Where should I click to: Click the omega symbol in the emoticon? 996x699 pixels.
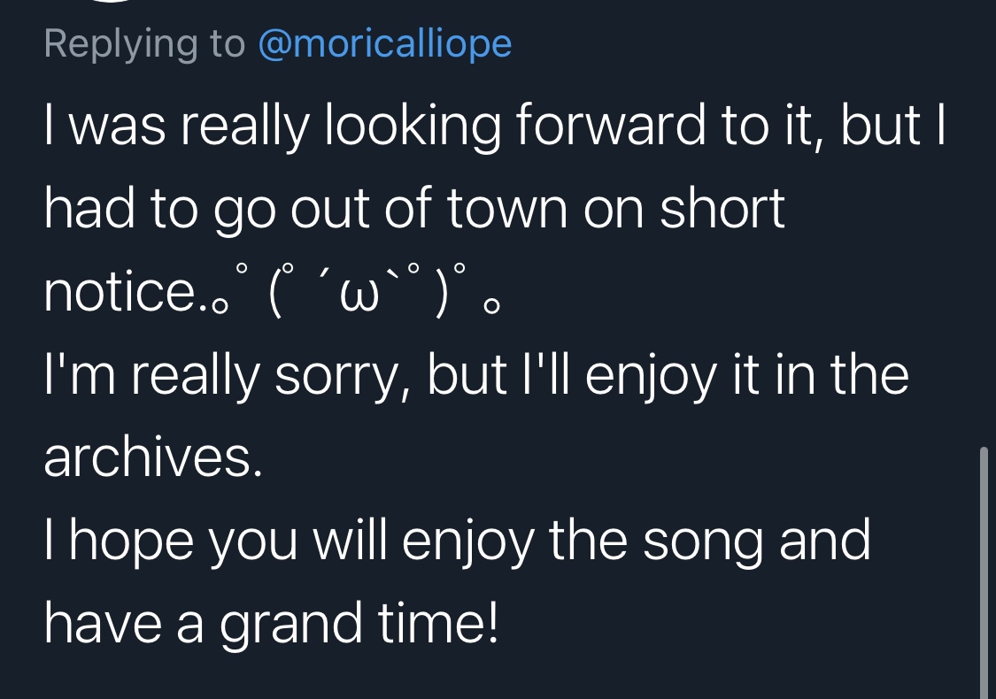point(360,296)
